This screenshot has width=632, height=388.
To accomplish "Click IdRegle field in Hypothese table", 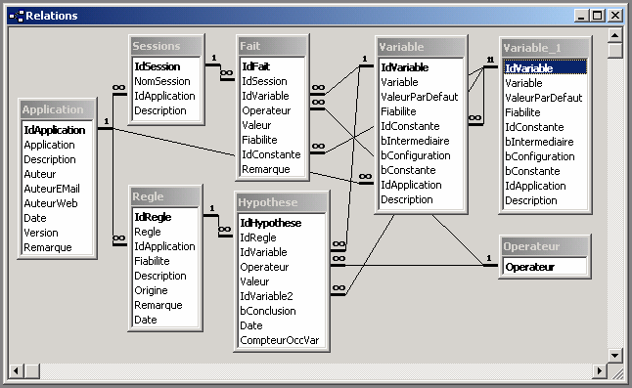I will [x=258, y=237].
